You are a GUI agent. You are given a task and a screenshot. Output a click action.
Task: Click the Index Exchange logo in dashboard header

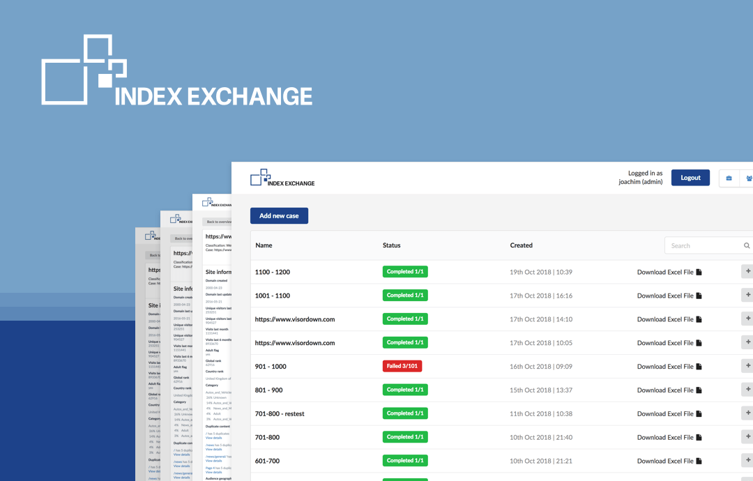point(282,178)
